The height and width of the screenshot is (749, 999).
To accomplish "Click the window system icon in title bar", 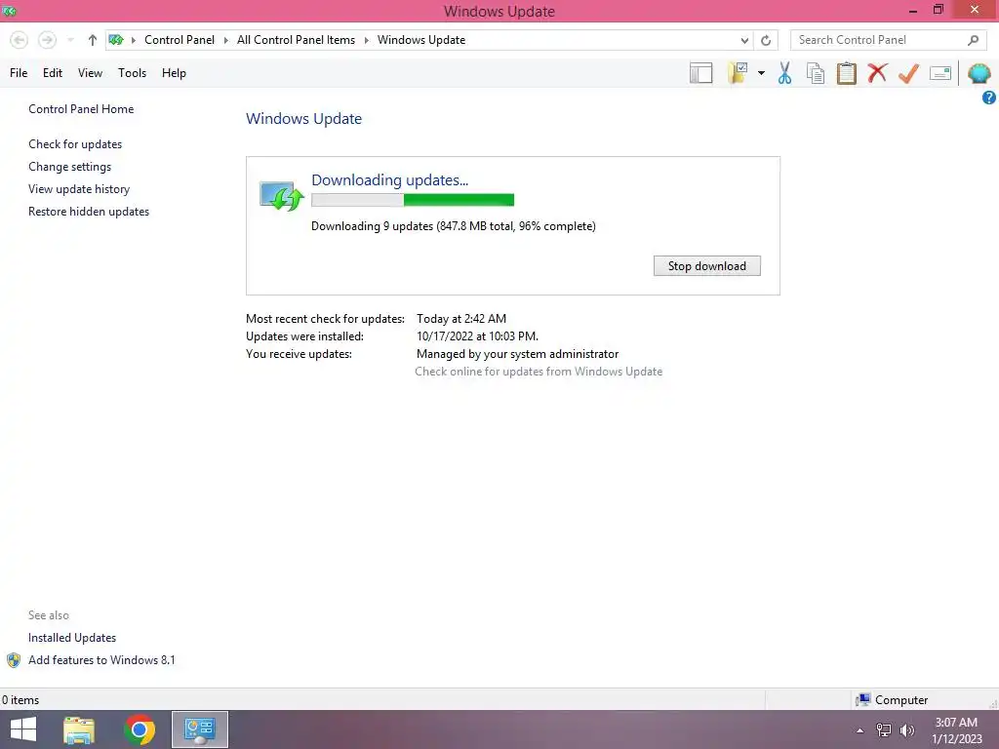I will pos(10,11).
